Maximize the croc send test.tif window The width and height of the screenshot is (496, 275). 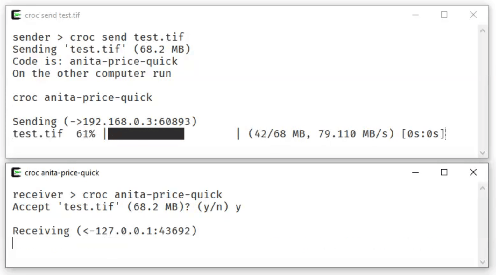(444, 15)
